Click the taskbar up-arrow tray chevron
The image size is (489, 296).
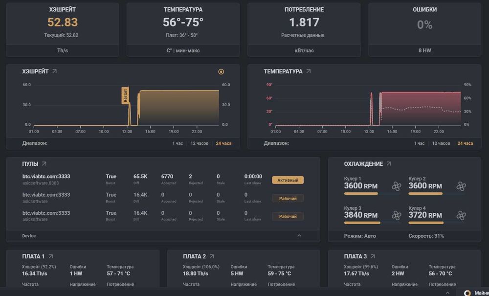(x=447, y=293)
